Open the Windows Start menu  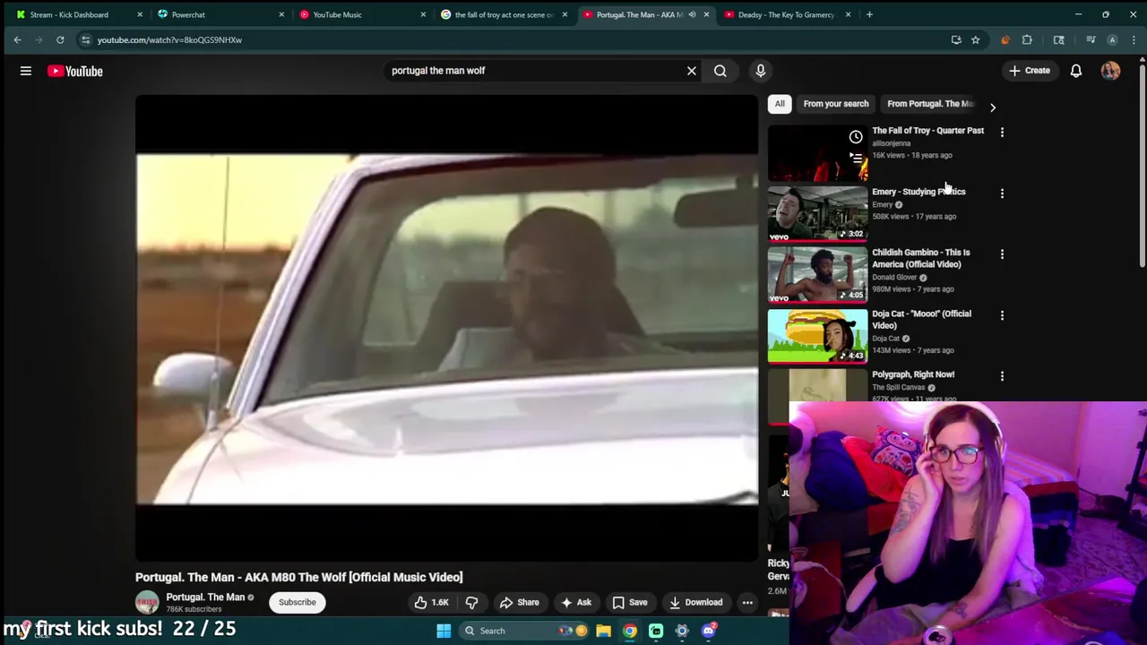[444, 631]
